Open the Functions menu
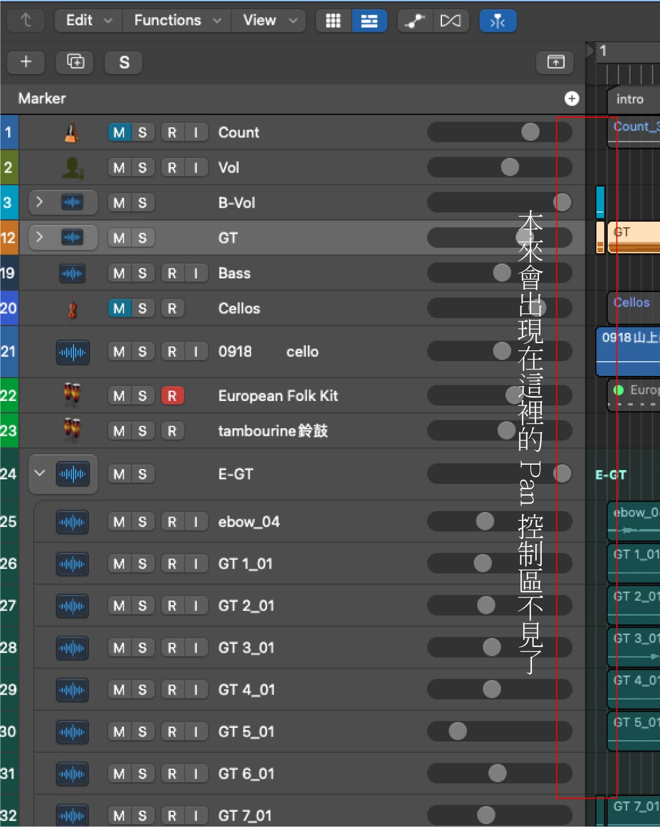 [177, 21]
